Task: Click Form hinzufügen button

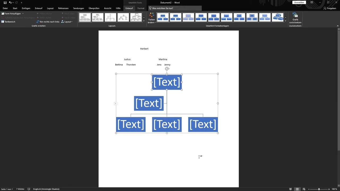Action: point(11,14)
